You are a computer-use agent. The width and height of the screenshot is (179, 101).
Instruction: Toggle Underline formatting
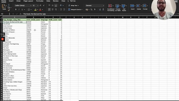click(22, 10)
